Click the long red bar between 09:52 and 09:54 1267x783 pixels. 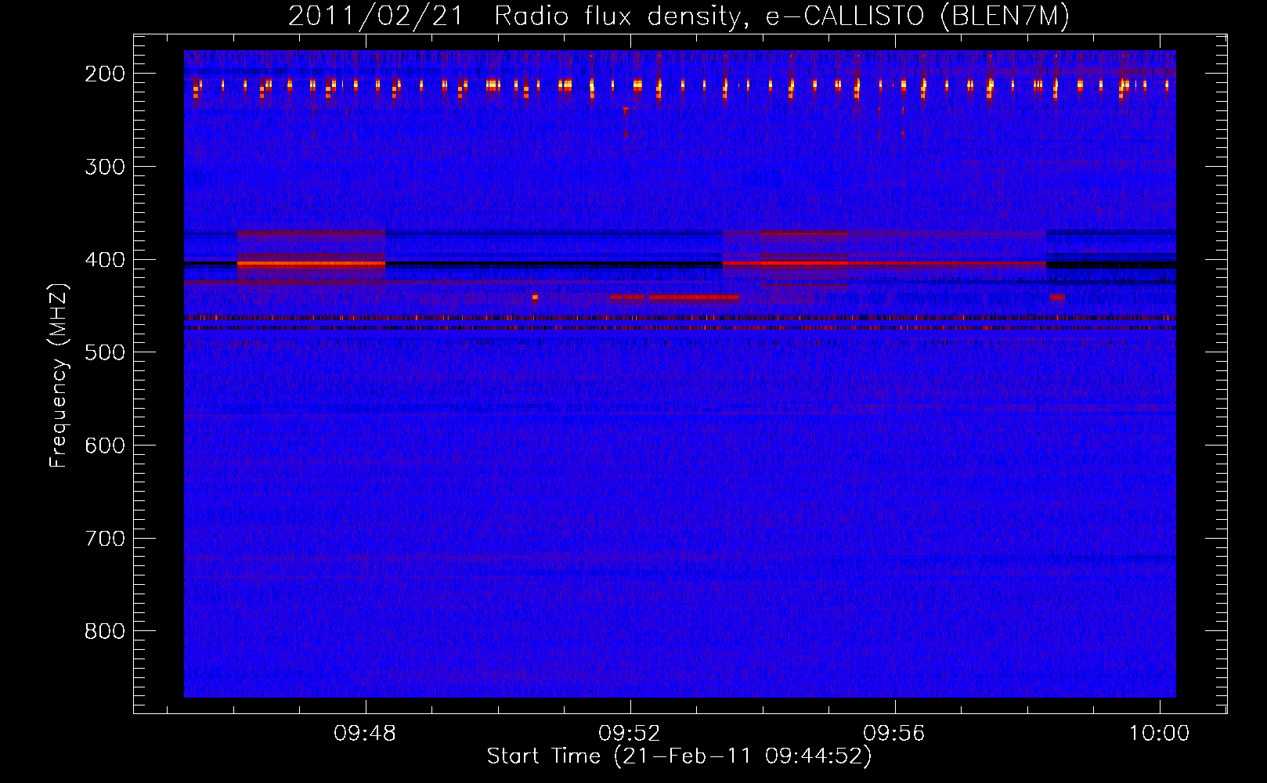coord(694,298)
